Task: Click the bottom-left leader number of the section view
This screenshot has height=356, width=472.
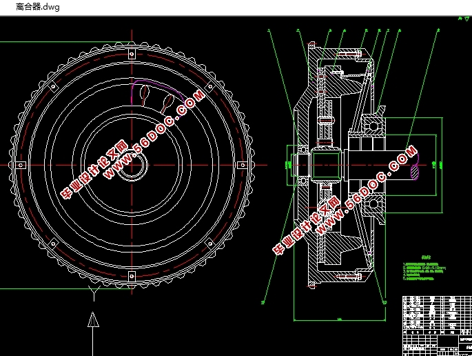Action: [264, 300]
